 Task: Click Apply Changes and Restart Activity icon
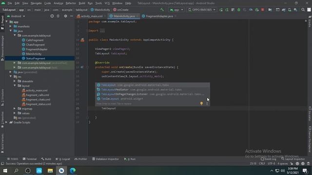[x=227, y=10]
